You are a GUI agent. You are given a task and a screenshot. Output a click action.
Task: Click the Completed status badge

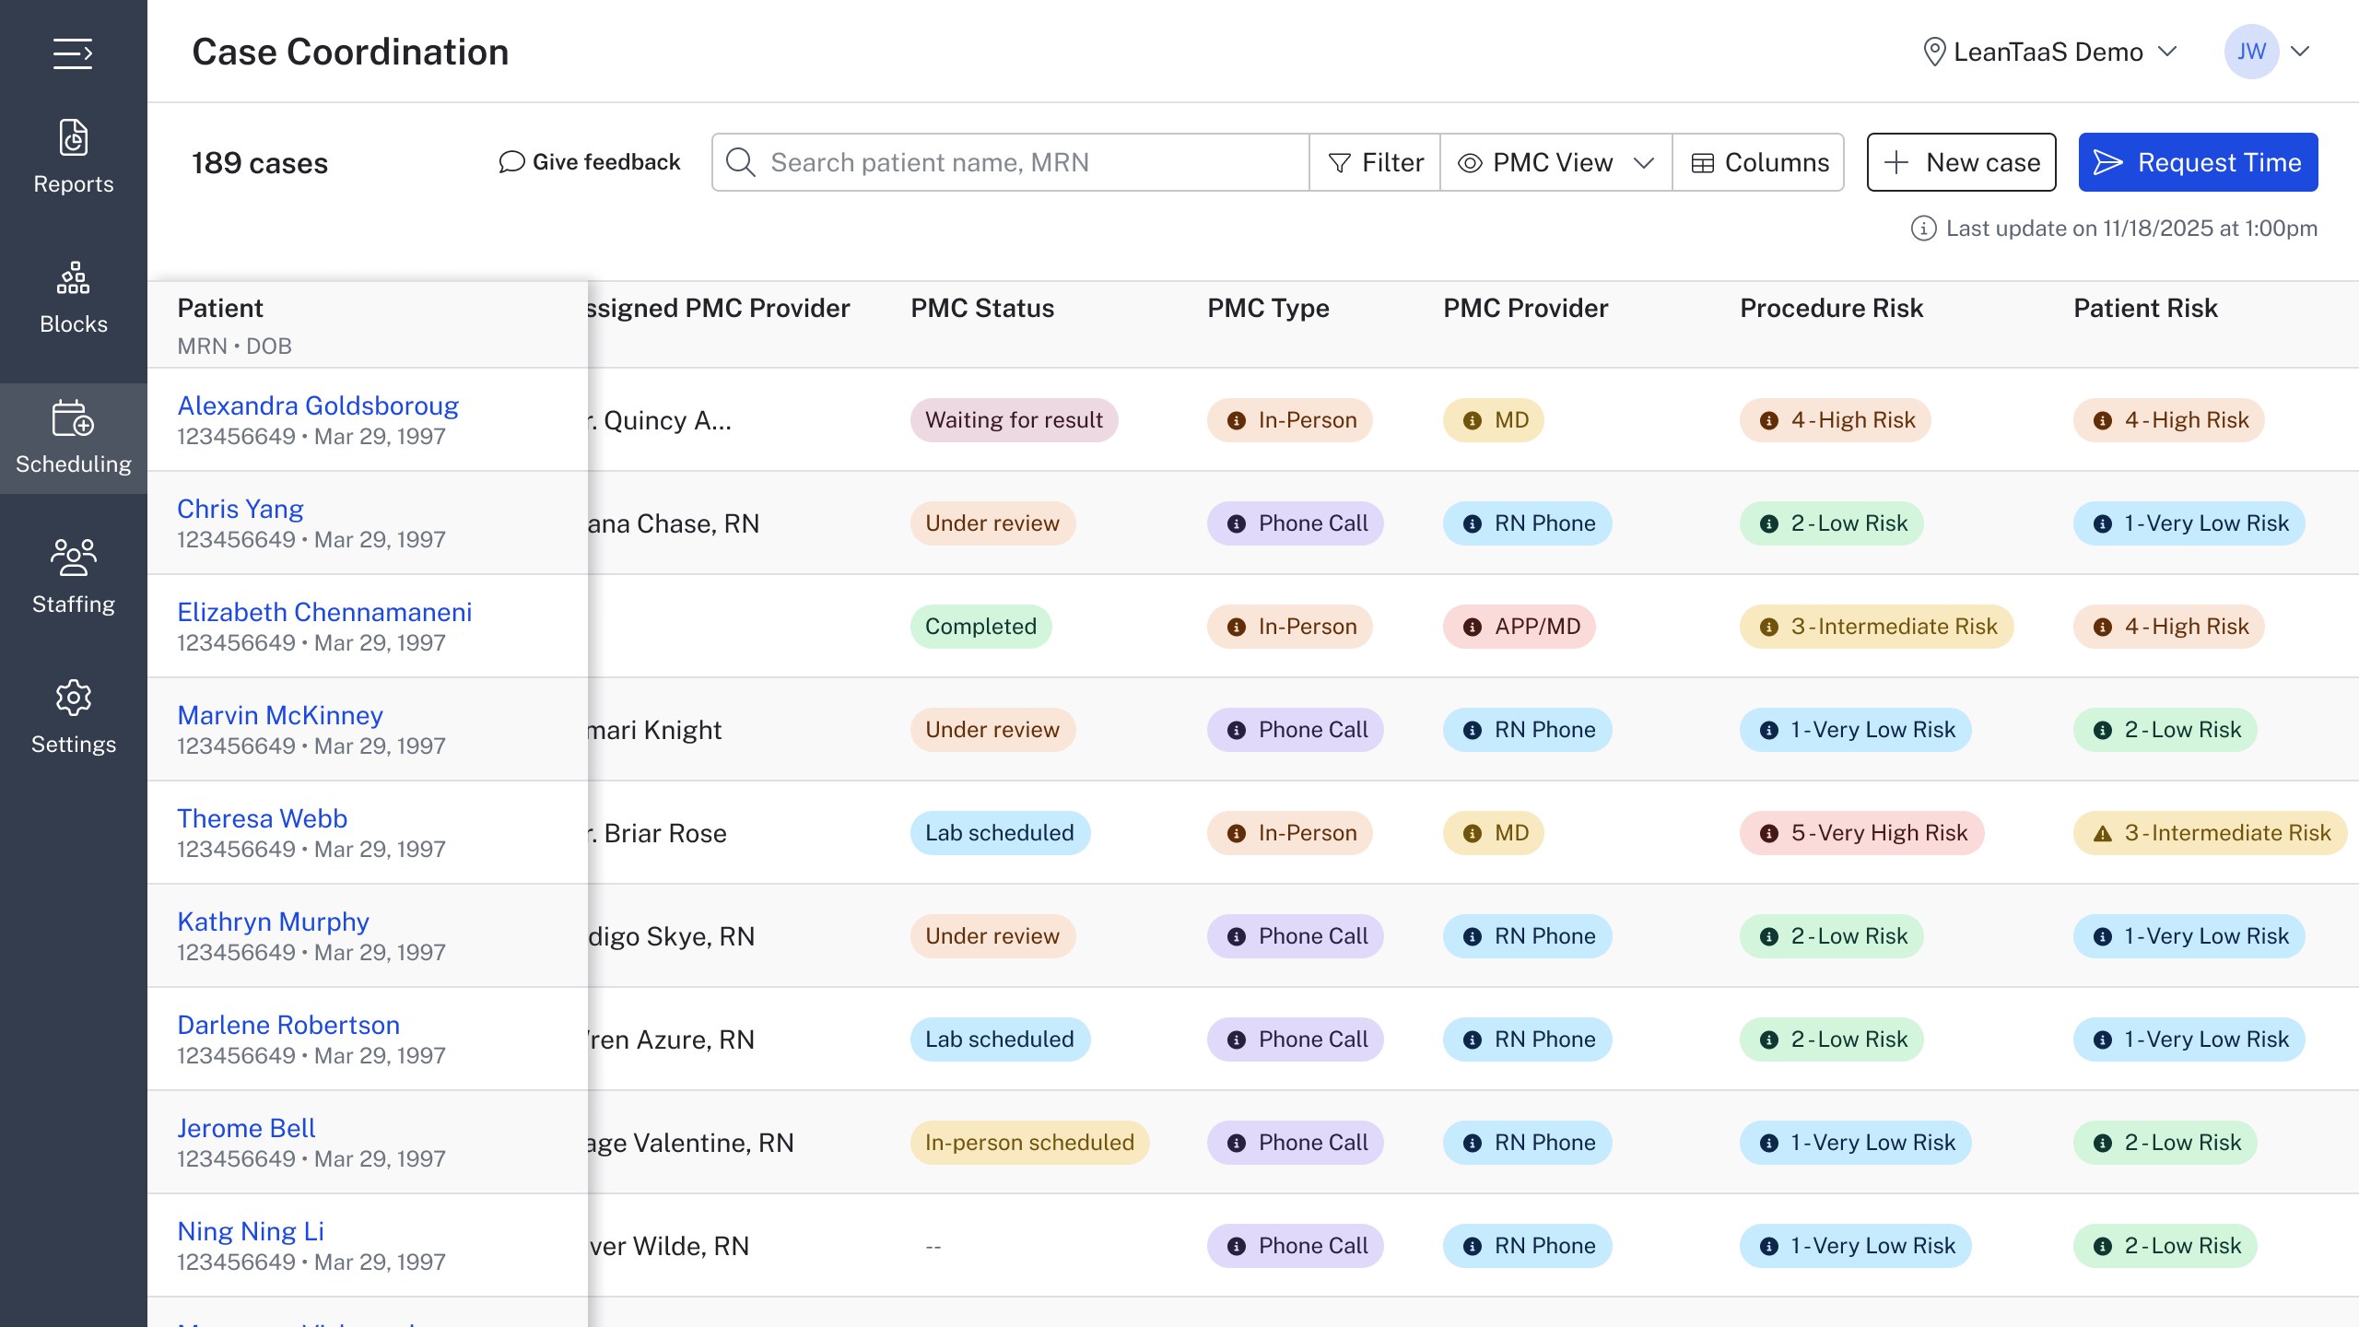980,627
